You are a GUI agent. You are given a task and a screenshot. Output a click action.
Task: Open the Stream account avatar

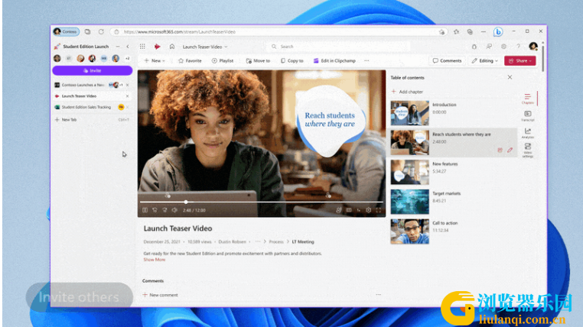click(x=533, y=47)
